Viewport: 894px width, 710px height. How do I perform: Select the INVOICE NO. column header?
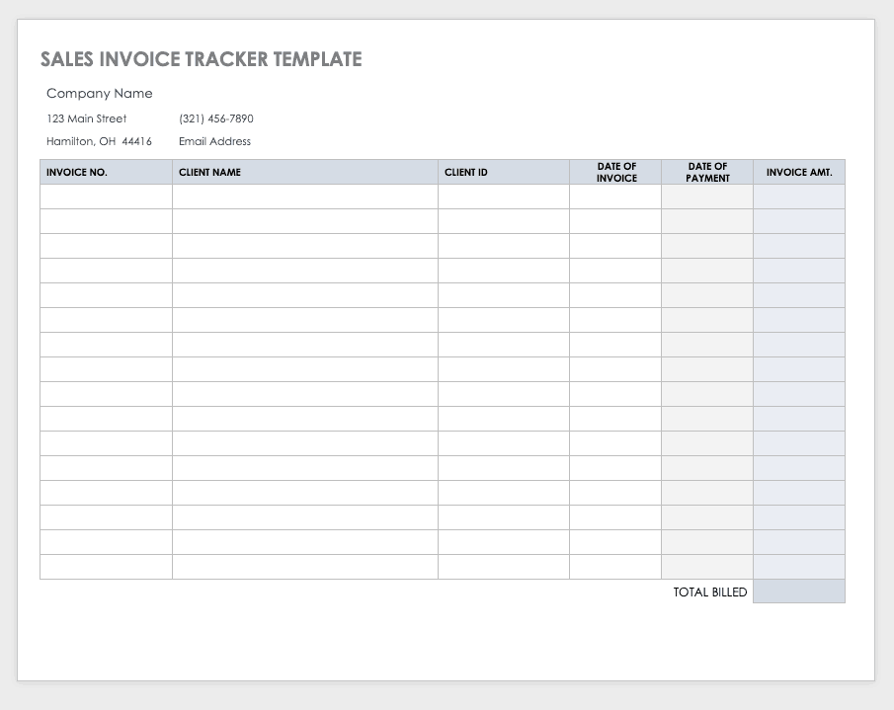76,172
